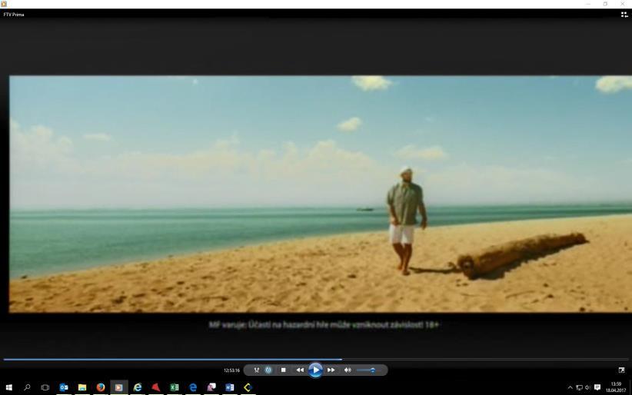This screenshot has height=395, width=632.
Task: Stop the video using the square button
Action: [x=284, y=370]
